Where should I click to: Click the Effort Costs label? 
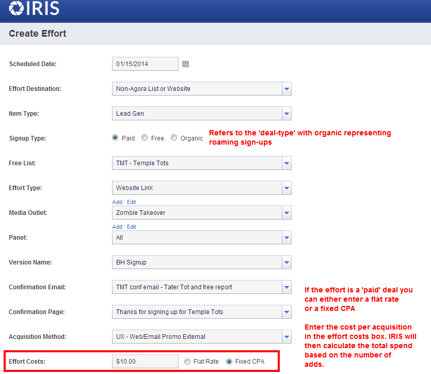27,362
